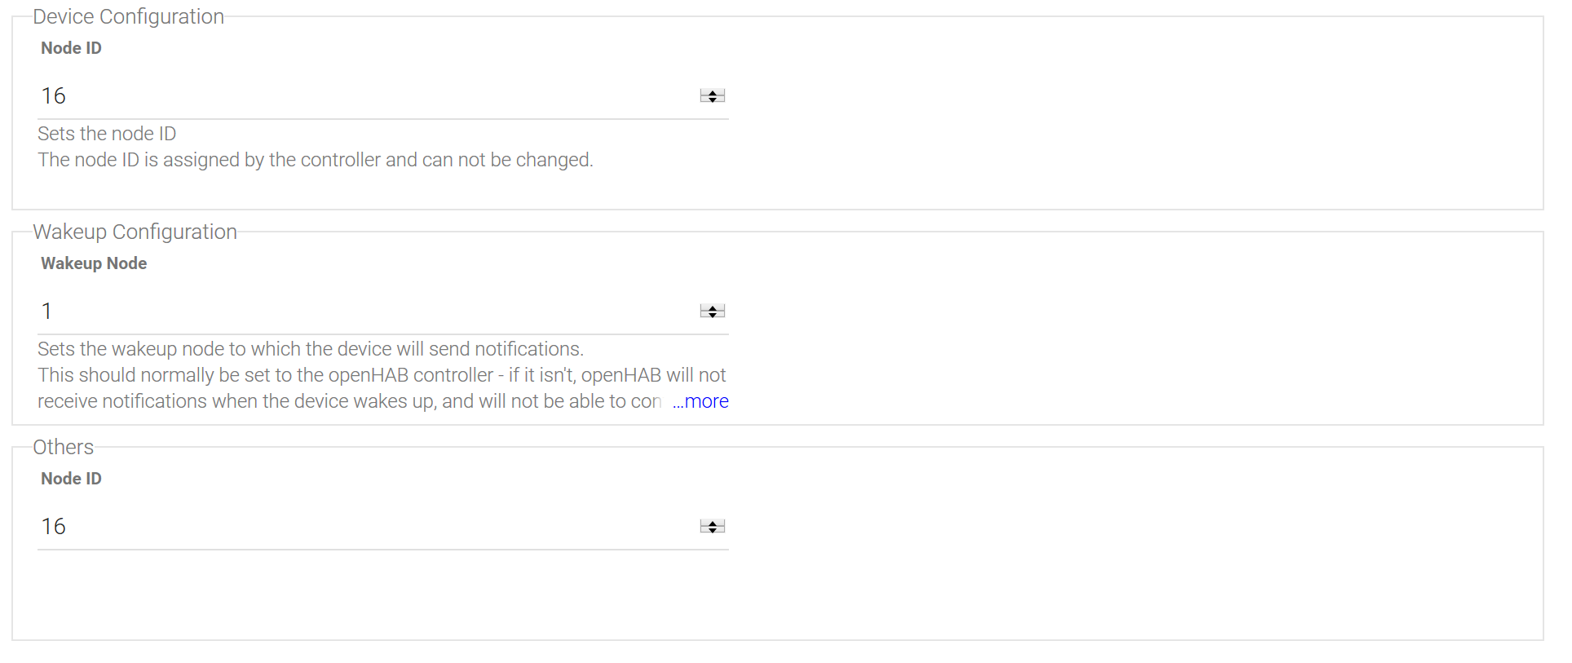Click the "Sets the wakeup node" description line
This screenshot has width=1572, height=663.
point(310,349)
